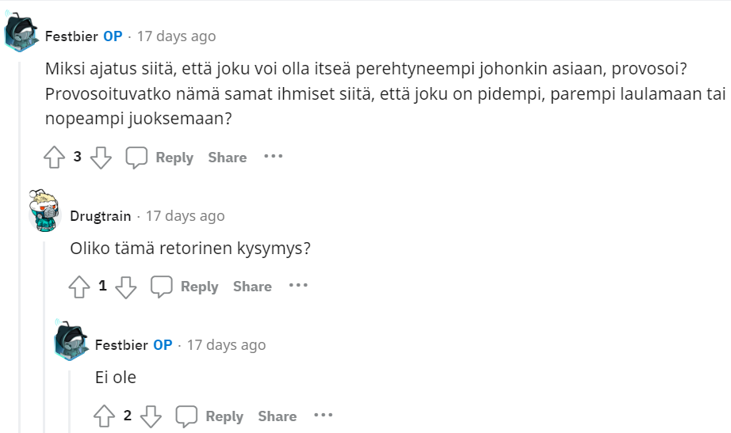Downvote Festbier's "Ei ole" reply

tap(151, 416)
